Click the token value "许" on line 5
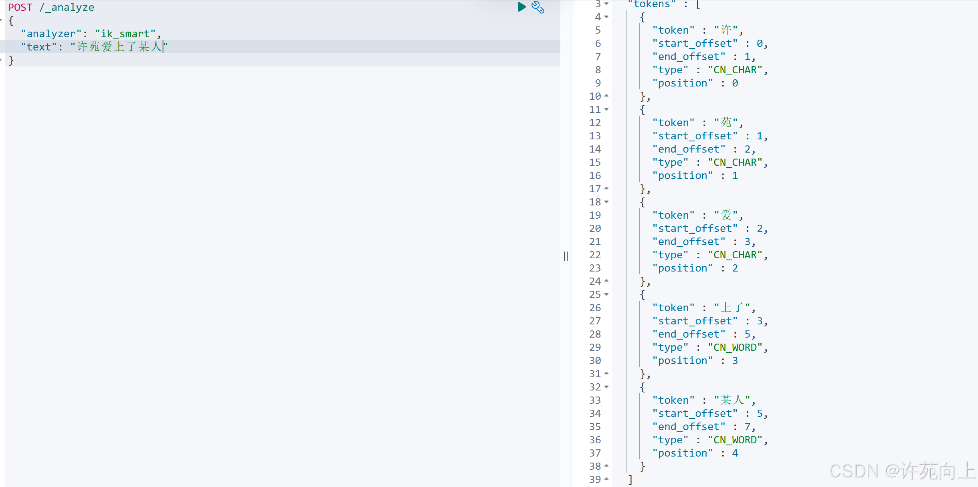This screenshot has height=487, width=978. (x=726, y=30)
